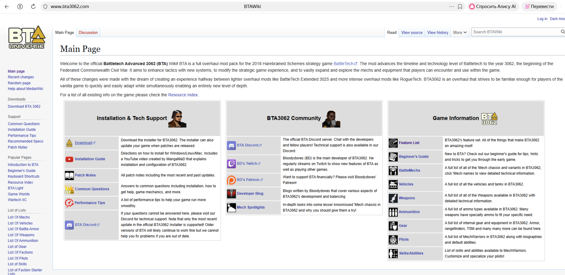Open Recent changes in sidebar
This screenshot has width=565, height=275.
[21, 77]
